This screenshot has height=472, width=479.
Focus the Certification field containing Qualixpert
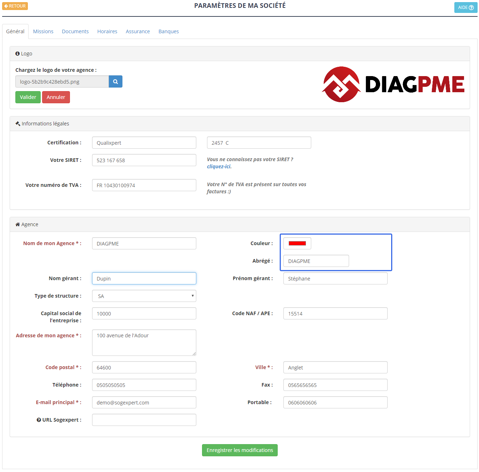(x=144, y=143)
